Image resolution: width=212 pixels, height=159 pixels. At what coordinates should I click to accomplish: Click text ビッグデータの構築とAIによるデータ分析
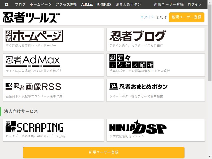coord(36,136)
